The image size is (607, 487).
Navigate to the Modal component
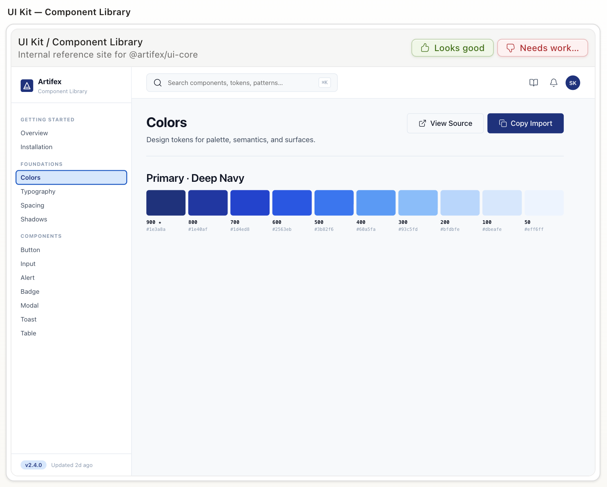[x=71, y=306]
